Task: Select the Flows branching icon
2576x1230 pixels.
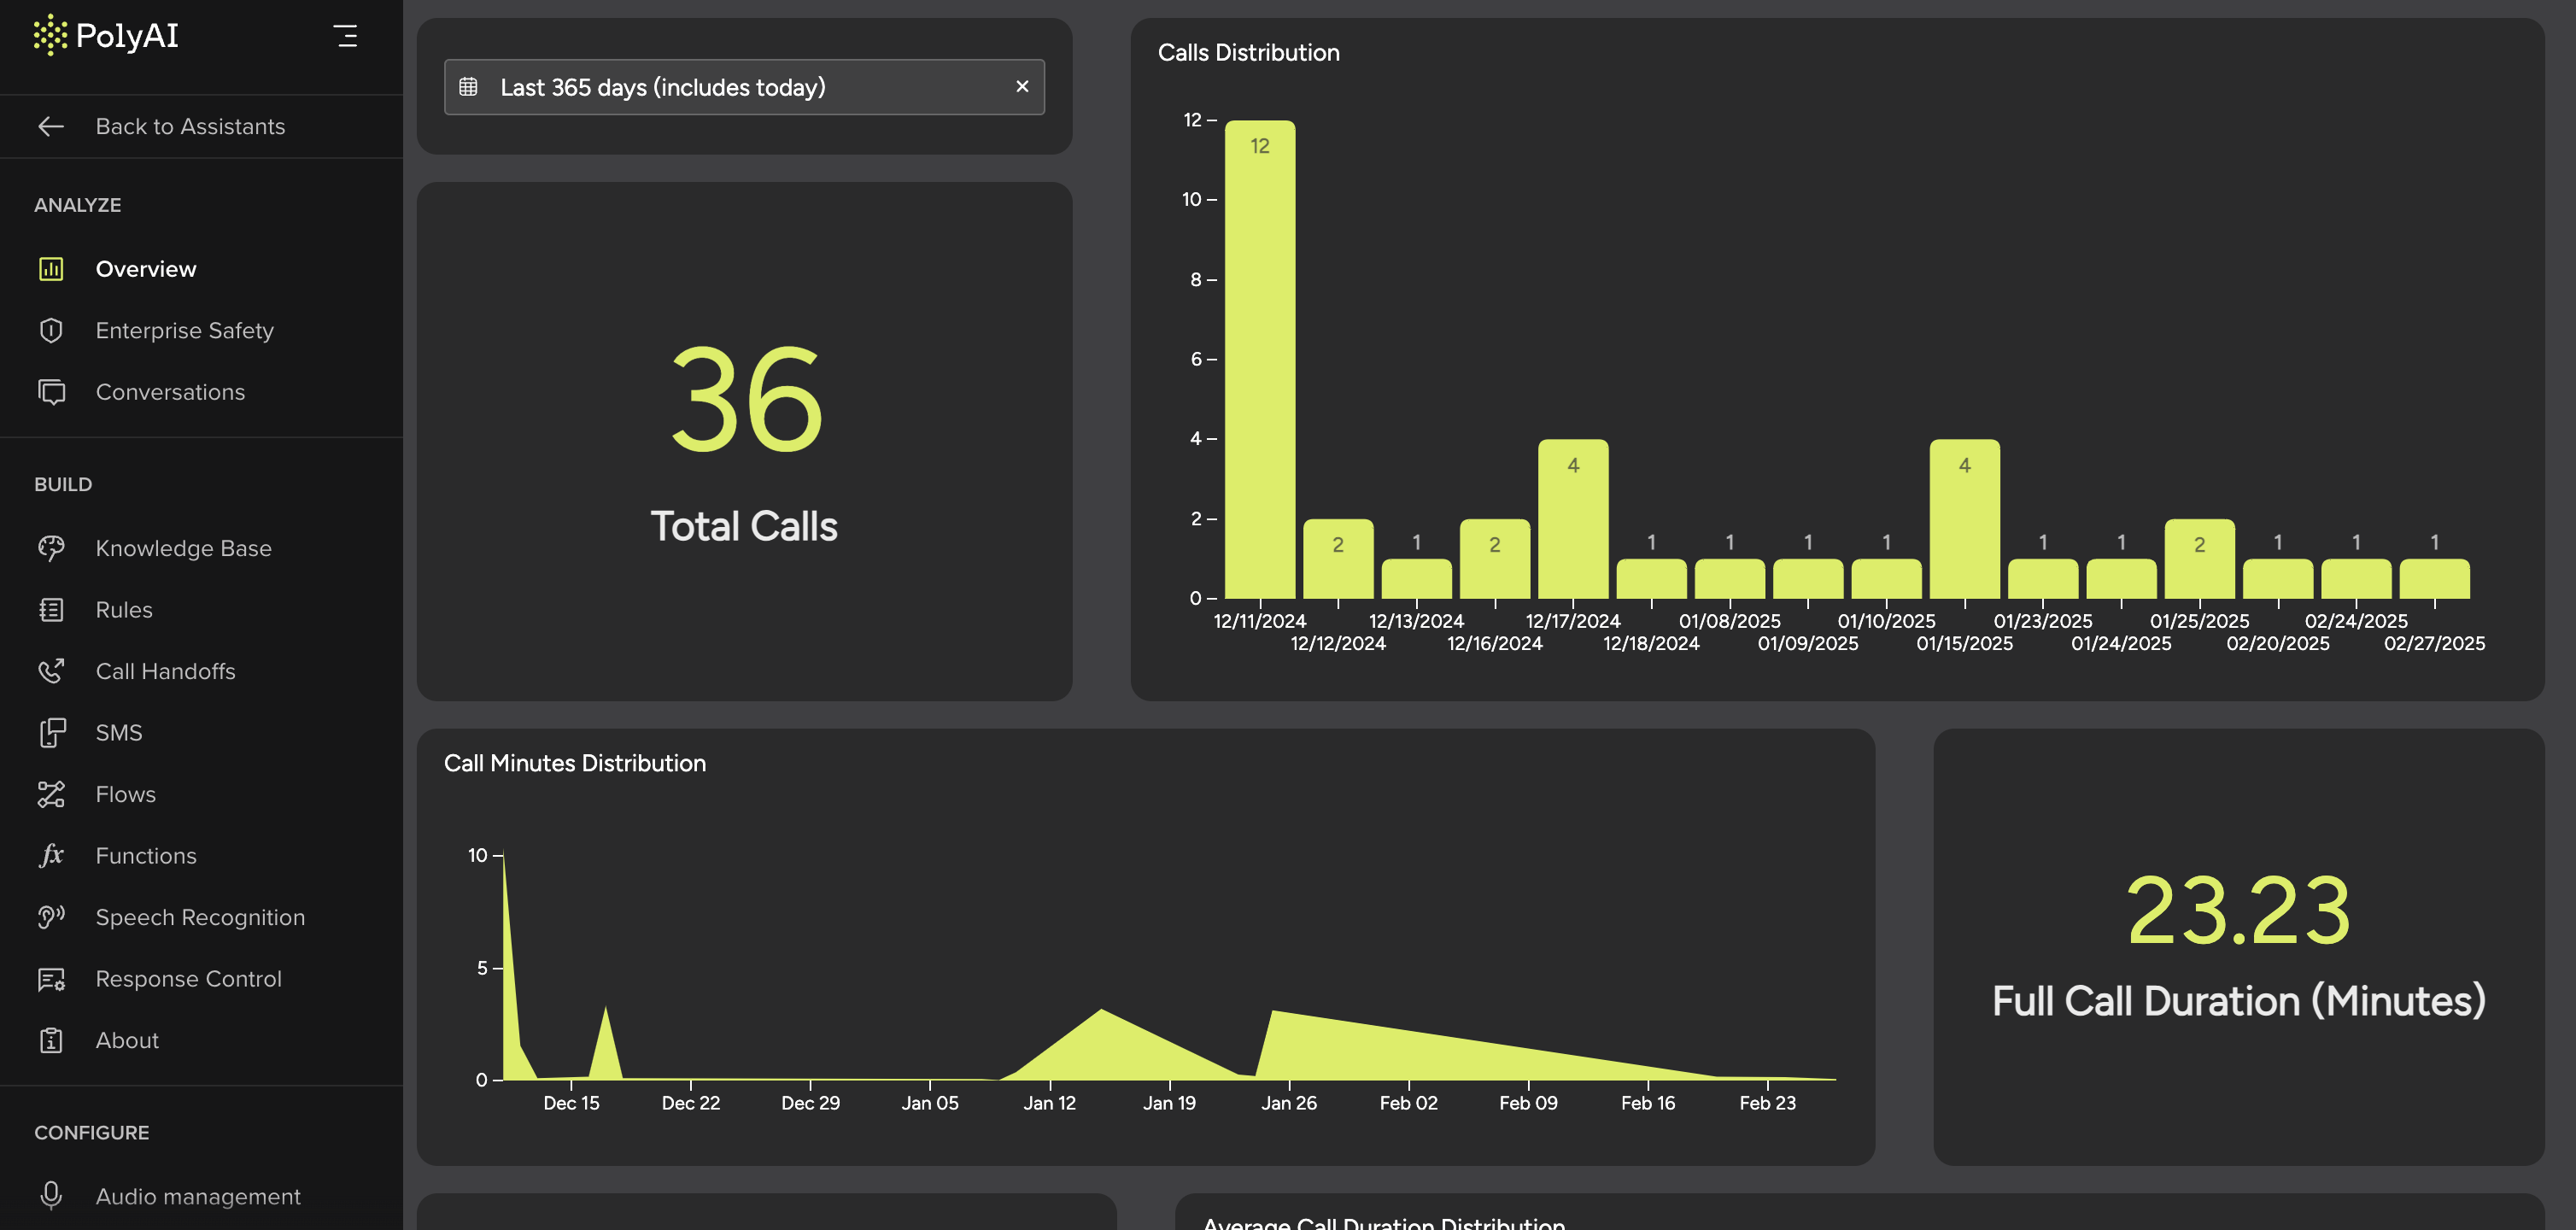Action: click(x=51, y=794)
